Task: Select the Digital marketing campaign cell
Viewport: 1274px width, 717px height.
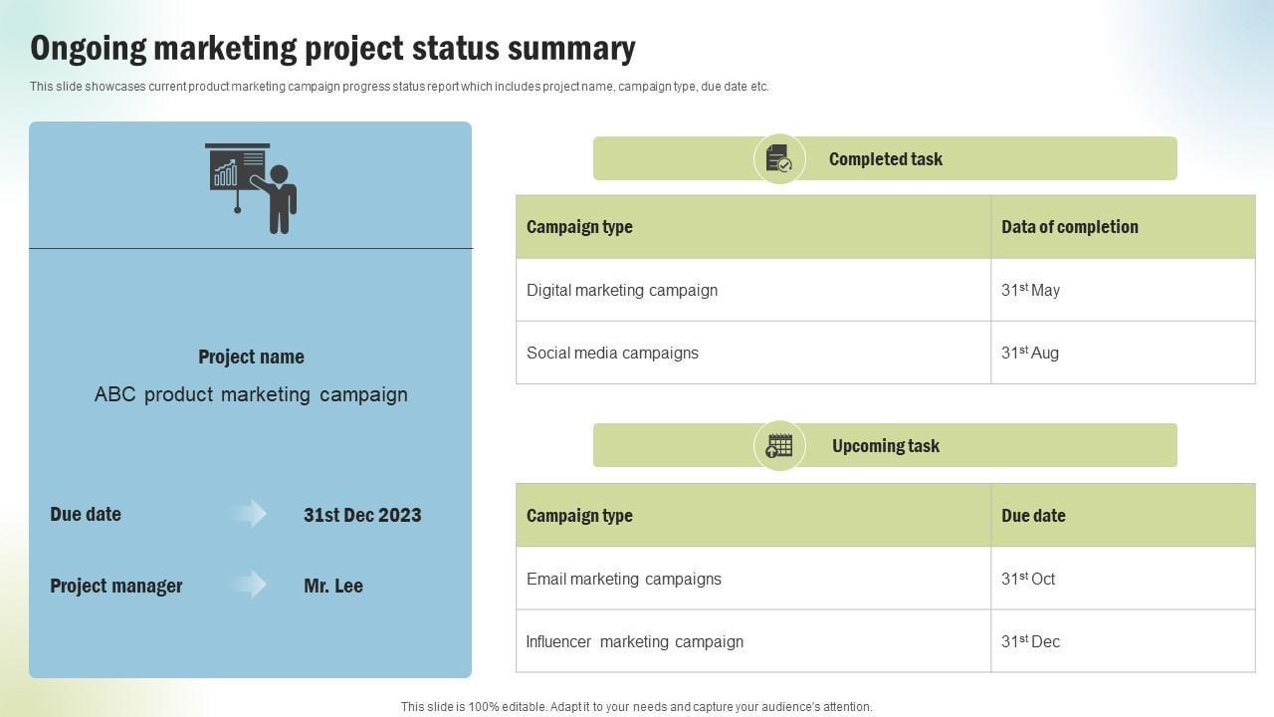Action: click(622, 291)
